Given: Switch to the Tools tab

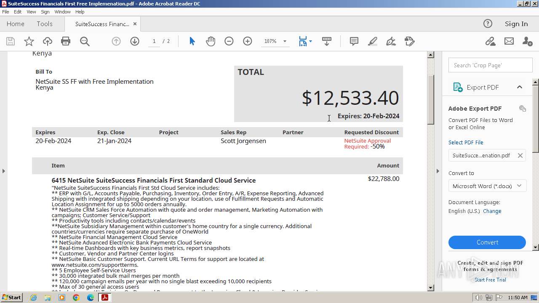Looking at the screenshot, I should [45, 24].
